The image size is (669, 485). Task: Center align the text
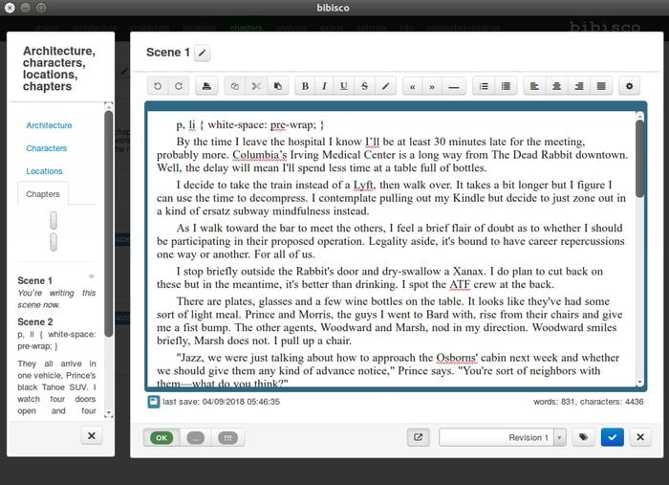(556, 86)
